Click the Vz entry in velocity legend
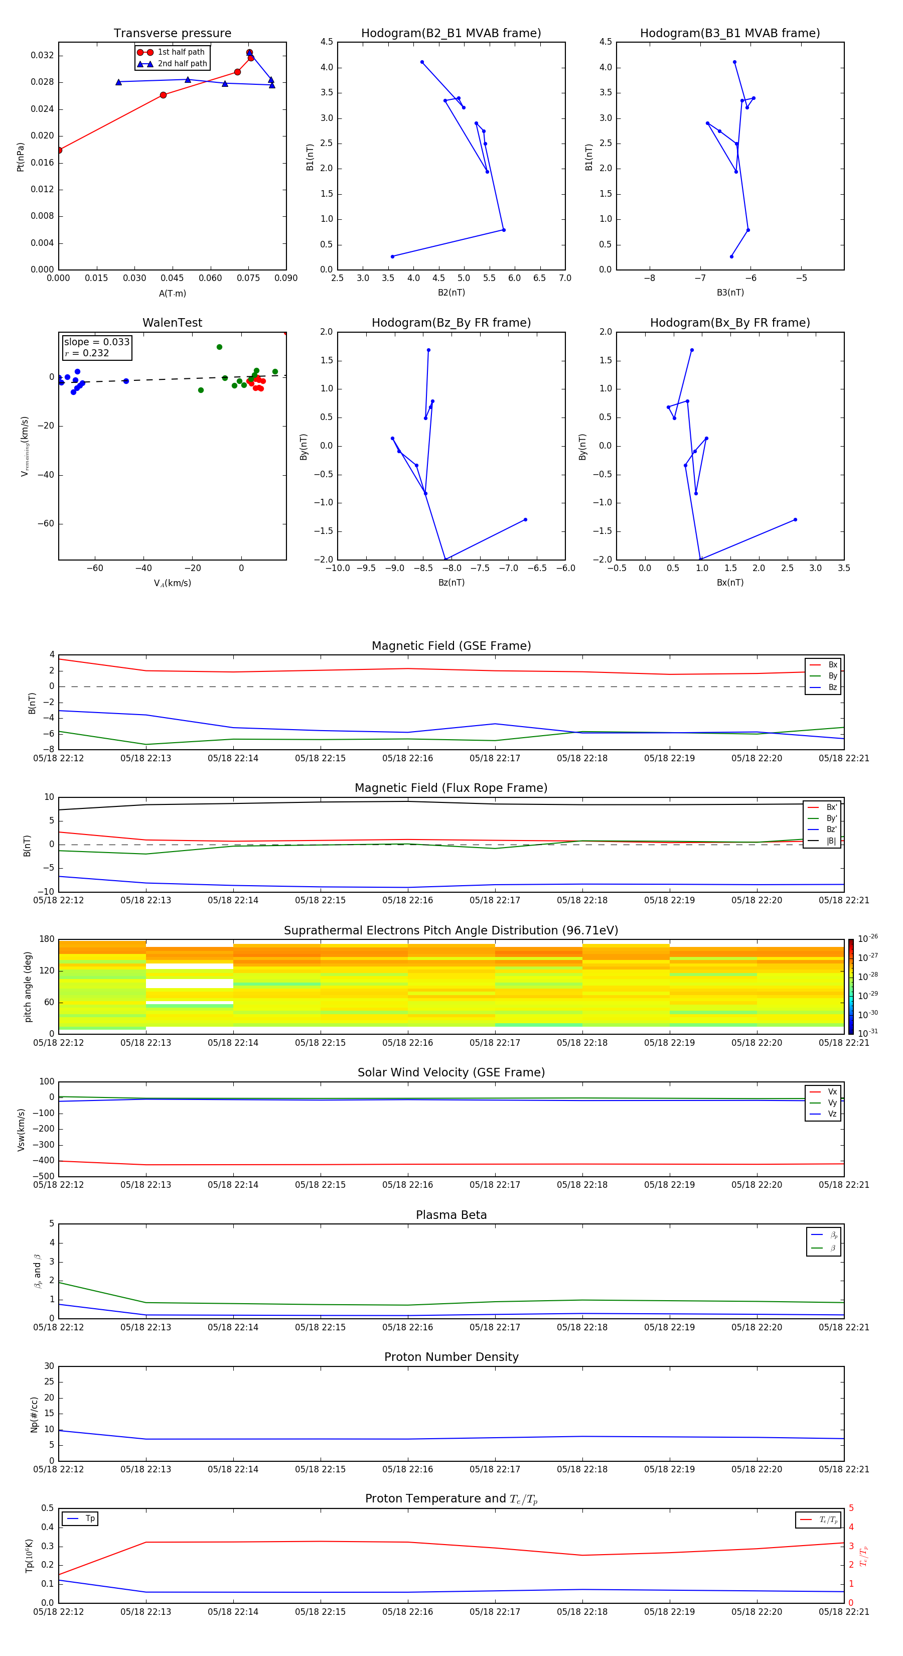 click(823, 1114)
